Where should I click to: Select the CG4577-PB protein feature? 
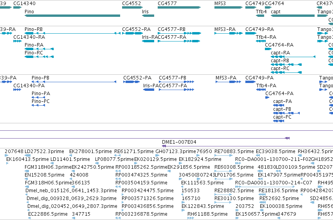(176, 82)
